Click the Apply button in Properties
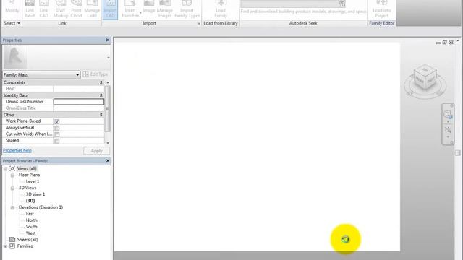Image resolution: width=463 pixels, height=260 pixels. tap(96, 151)
